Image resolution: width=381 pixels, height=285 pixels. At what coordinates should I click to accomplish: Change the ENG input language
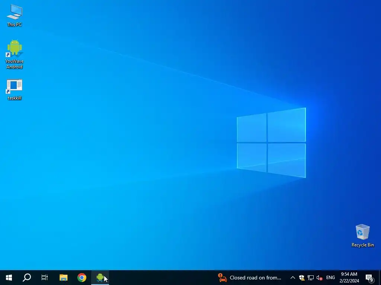tap(330, 278)
